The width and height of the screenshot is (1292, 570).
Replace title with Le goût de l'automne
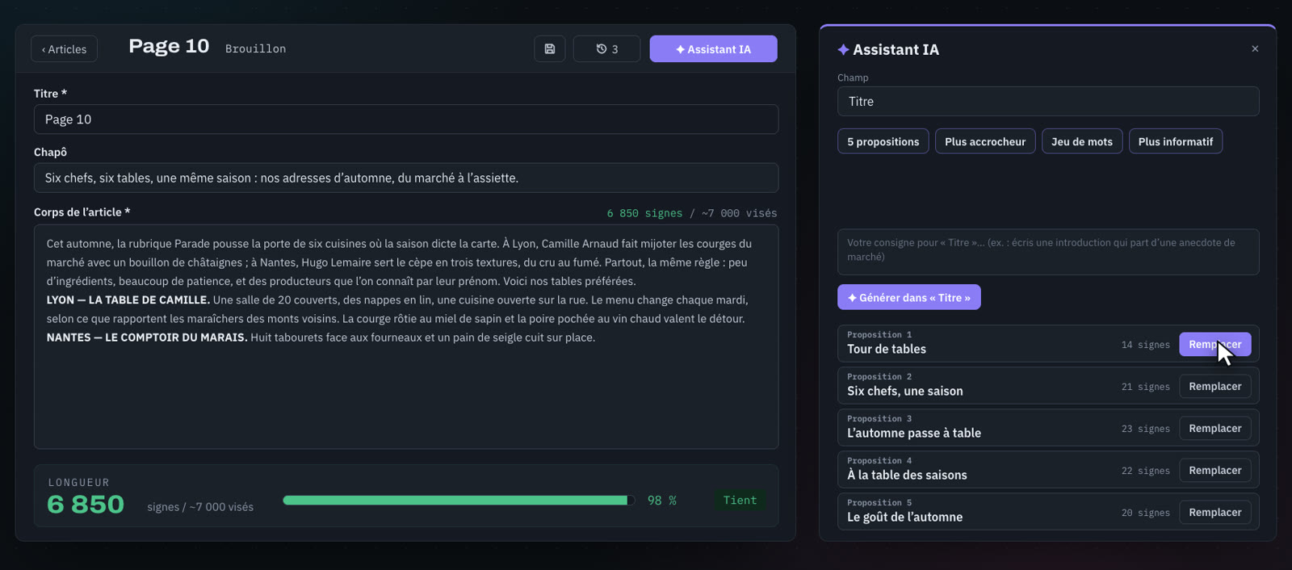(1214, 512)
